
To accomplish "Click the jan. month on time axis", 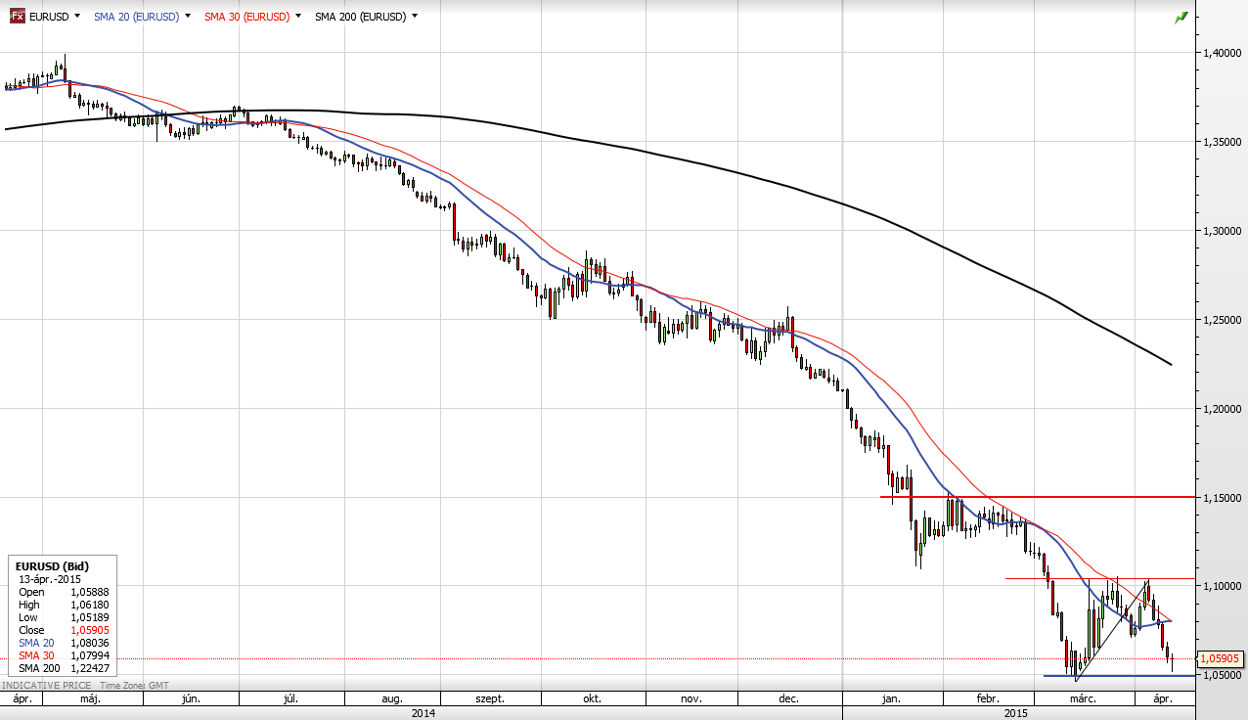I will point(891,699).
